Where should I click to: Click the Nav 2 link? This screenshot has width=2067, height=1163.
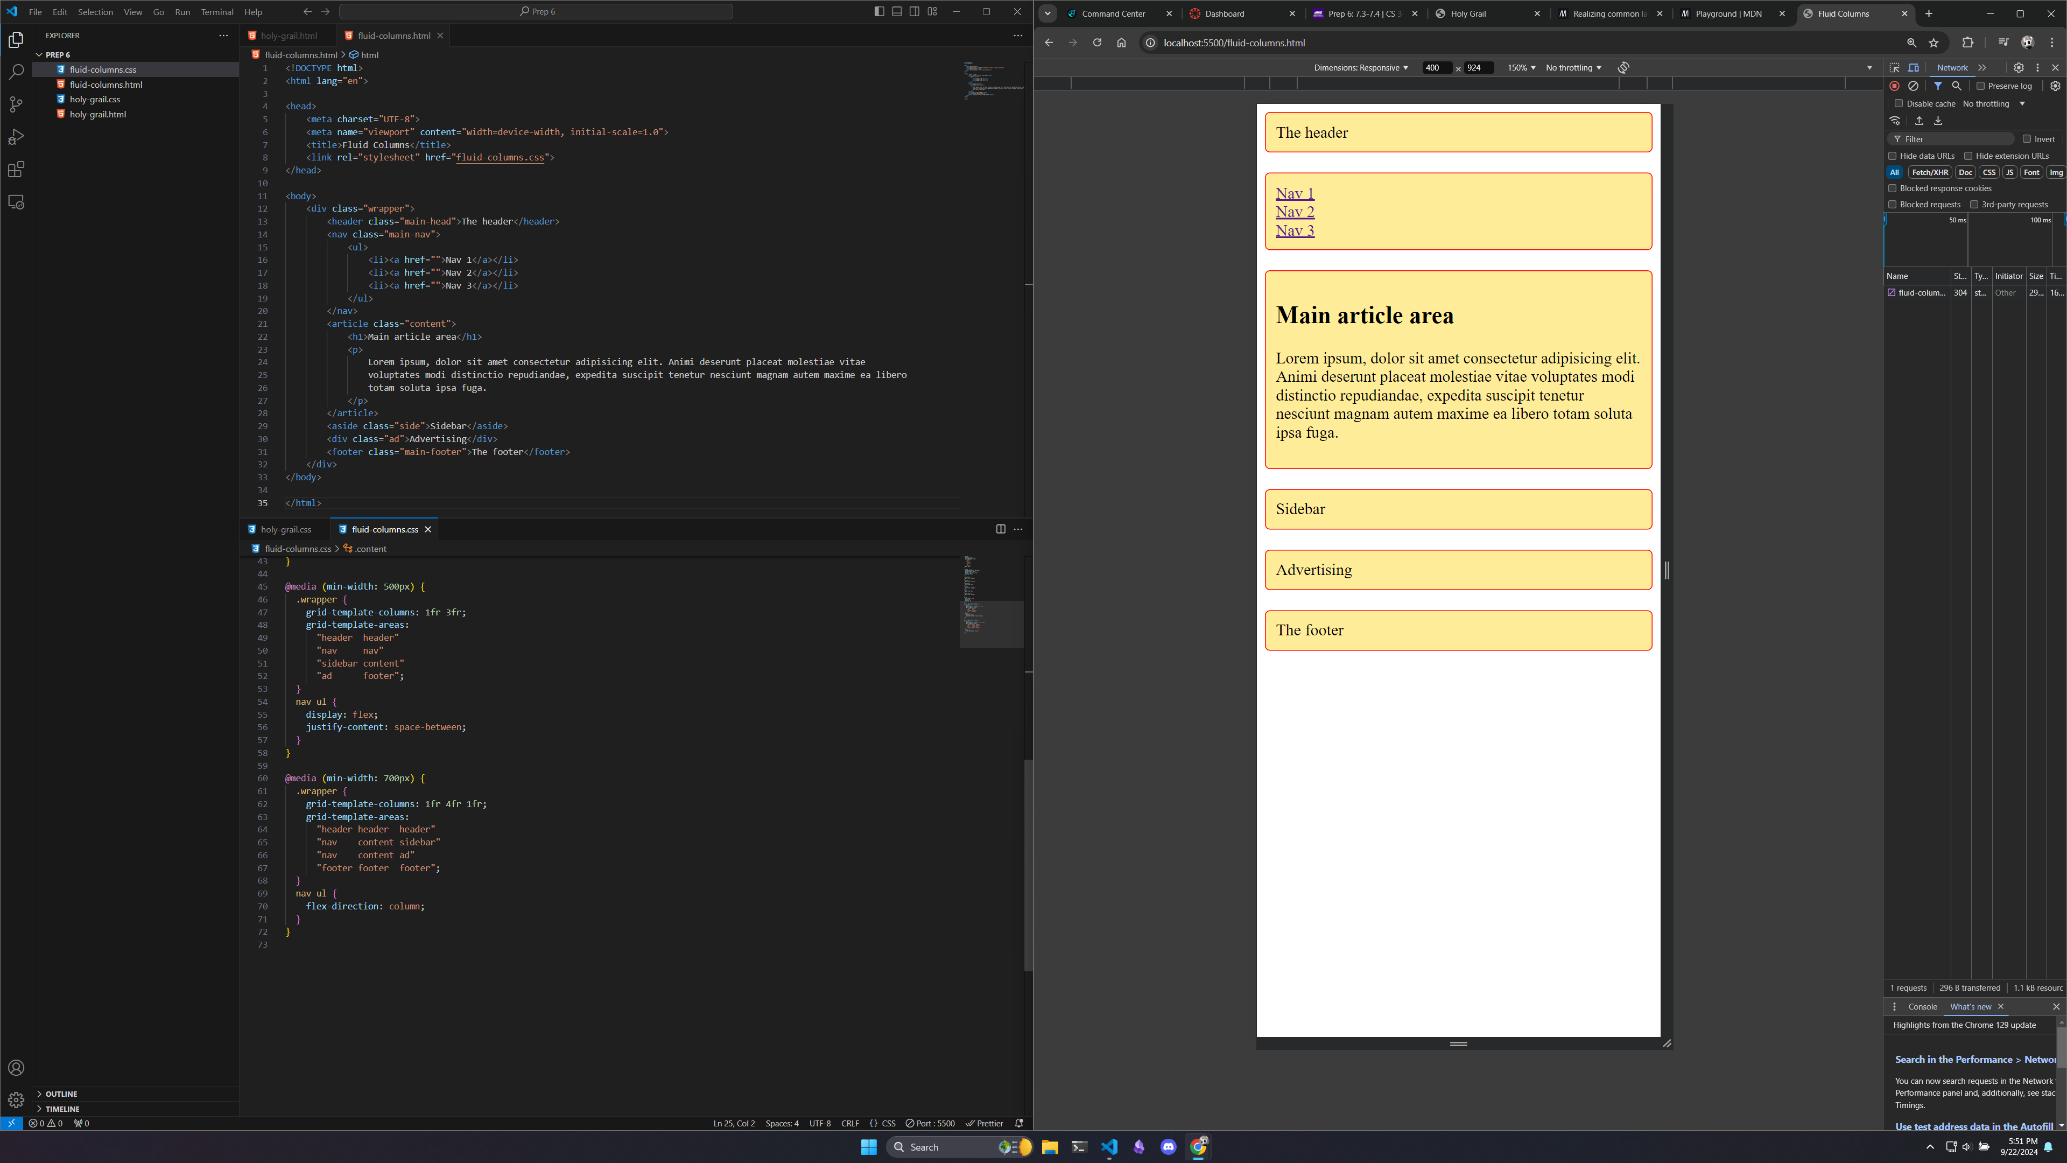[x=1294, y=212]
